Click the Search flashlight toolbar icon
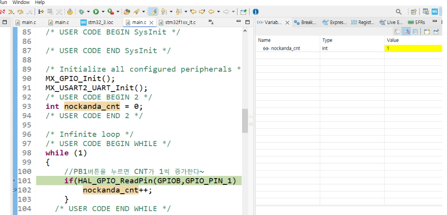 point(136,12)
